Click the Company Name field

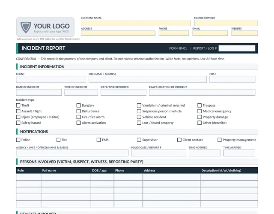(x=136, y=23)
